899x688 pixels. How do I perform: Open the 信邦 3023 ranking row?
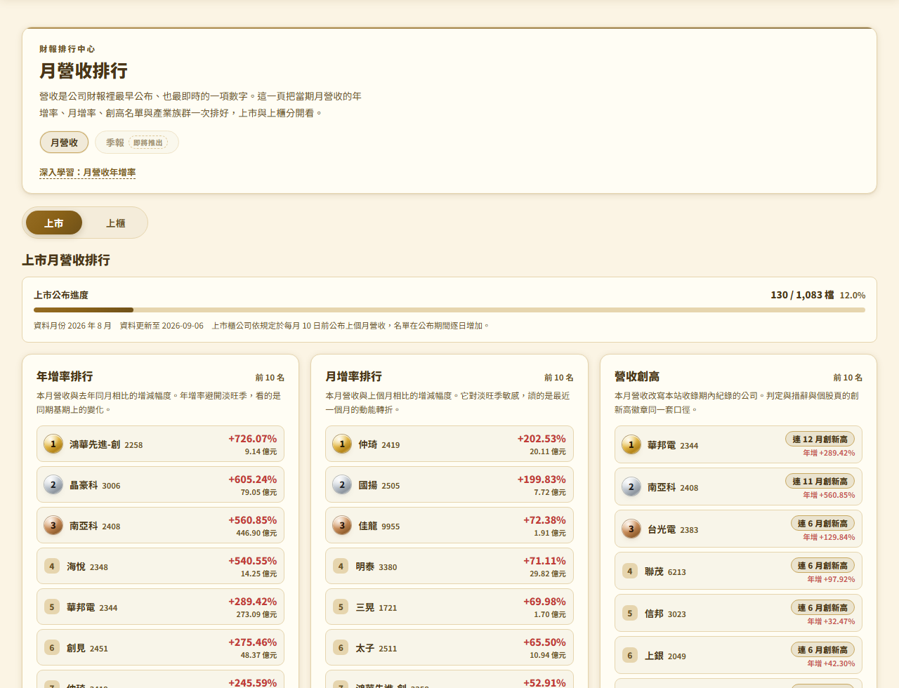pos(738,613)
